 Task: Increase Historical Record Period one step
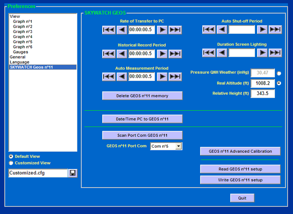[162, 54]
